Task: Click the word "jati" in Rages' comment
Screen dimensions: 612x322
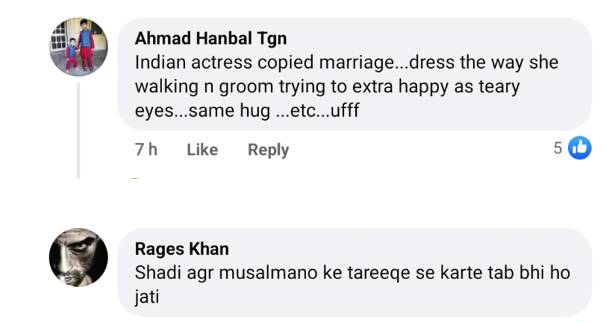Action: 148,297
